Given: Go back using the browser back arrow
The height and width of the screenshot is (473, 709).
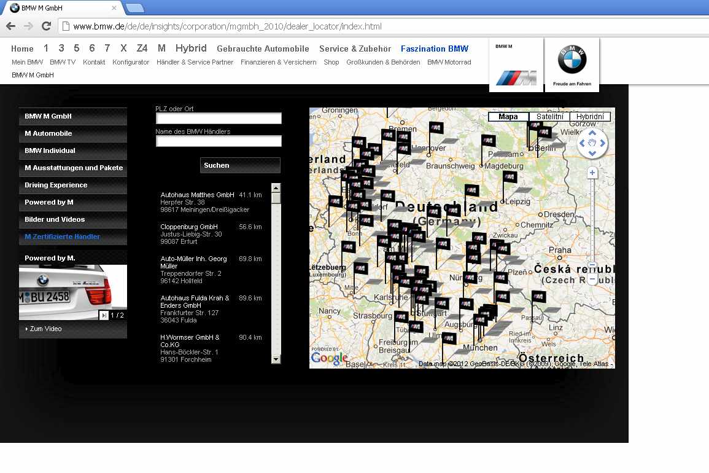Looking at the screenshot, I should click(x=11, y=26).
